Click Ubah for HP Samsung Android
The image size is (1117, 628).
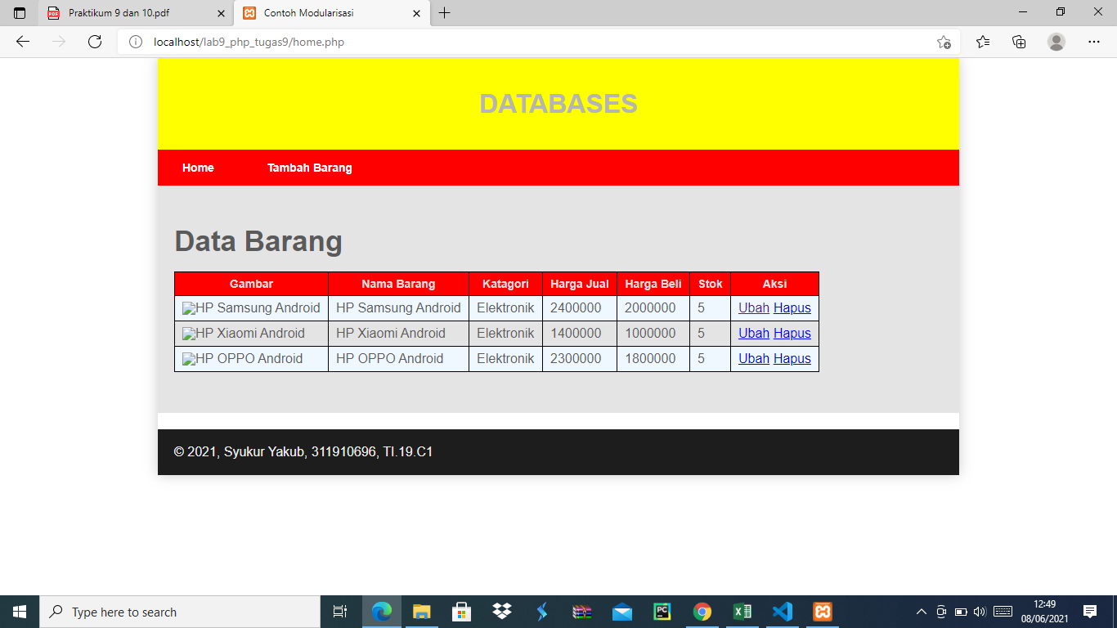pos(753,308)
